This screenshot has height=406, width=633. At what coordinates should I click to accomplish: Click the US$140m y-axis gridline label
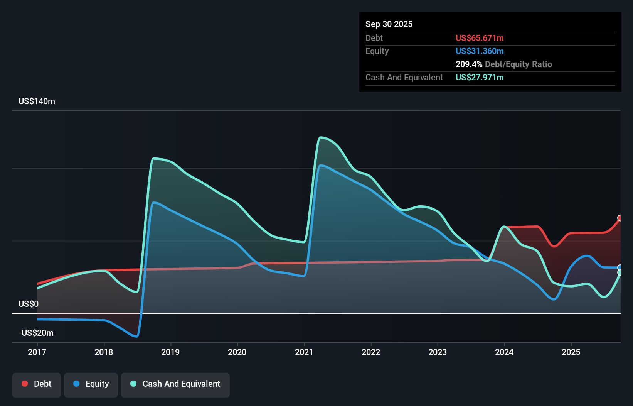click(37, 101)
